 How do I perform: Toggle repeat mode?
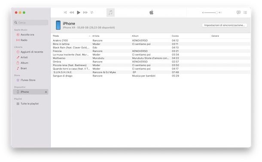tap(92, 12)
